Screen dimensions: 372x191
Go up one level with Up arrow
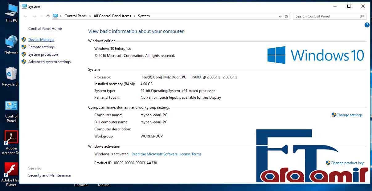pos(48,16)
